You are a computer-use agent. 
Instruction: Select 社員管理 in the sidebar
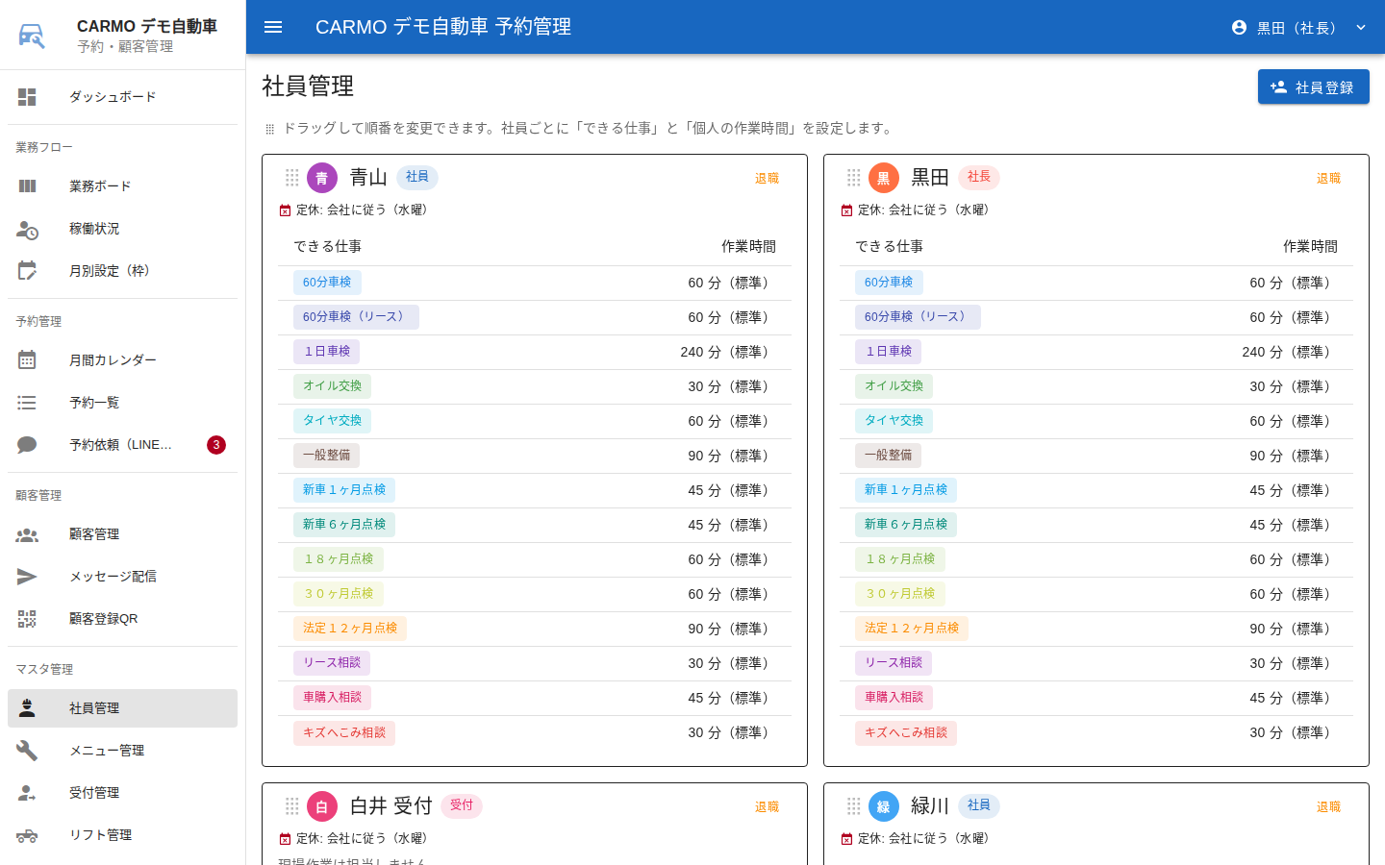122,708
